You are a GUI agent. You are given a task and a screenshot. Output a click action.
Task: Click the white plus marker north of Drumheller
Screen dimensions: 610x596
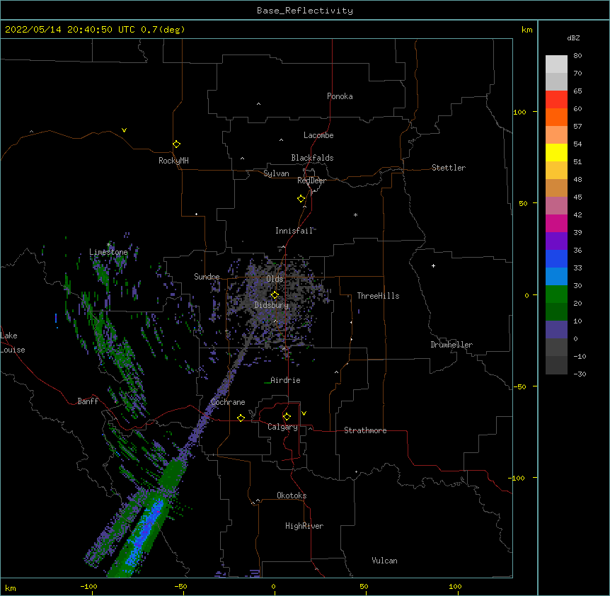click(x=433, y=265)
